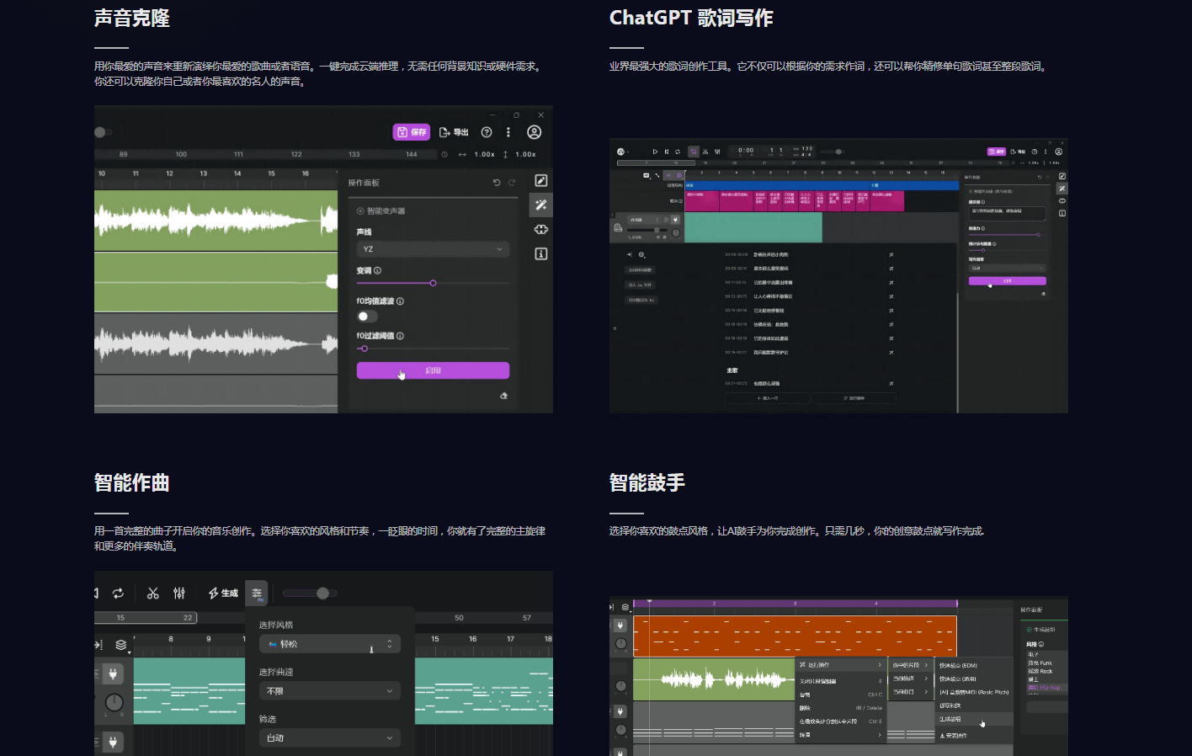Enable the f0均值滤波 toggle switch
Viewport: 1192px width, 756px height.
tap(365, 316)
